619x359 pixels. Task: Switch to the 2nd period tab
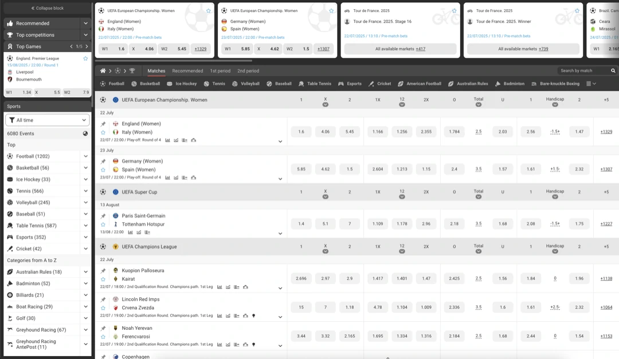click(248, 71)
